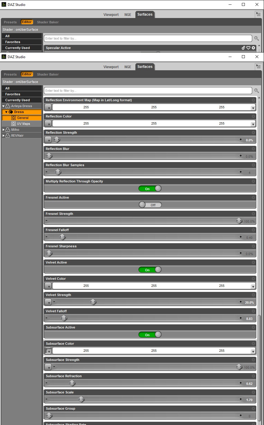Image resolution: width=264 pixels, height=425 pixels.
Task: Open gear settings on Specular Active row
Action: click(x=253, y=48)
